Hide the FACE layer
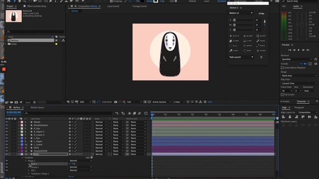319x179 pixels. [x=6, y=148]
